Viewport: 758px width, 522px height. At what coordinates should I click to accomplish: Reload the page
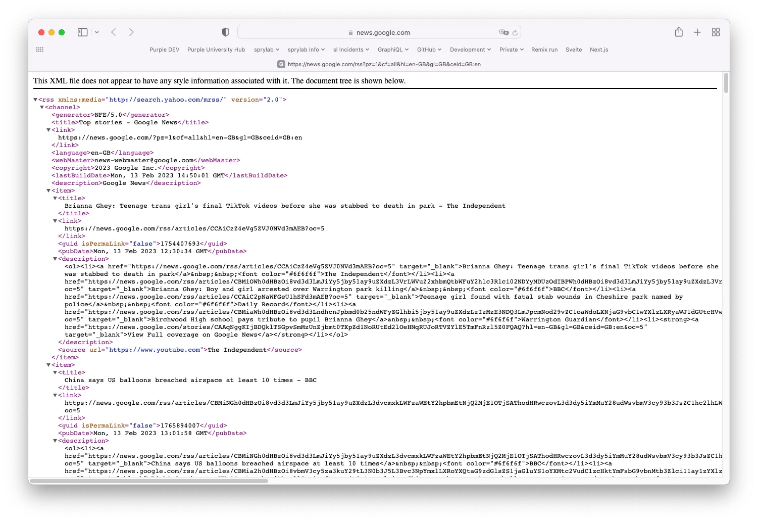515,32
